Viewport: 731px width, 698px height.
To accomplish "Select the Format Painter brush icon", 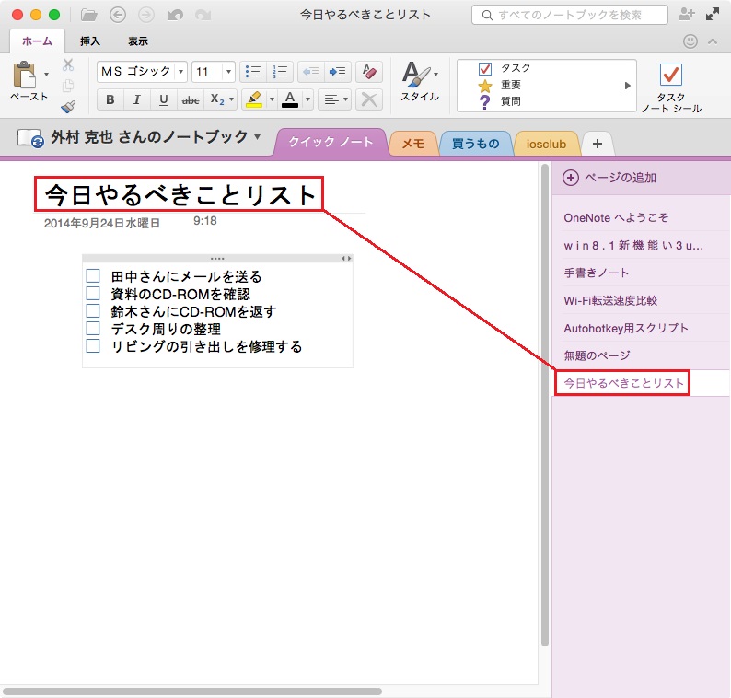I will tap(68, 107).
